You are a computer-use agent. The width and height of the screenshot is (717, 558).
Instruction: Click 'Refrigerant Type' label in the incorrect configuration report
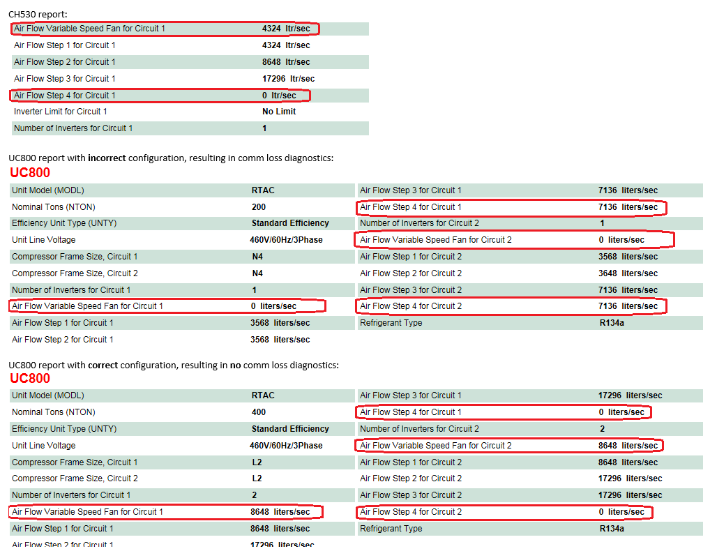click(x=391, y=323)
